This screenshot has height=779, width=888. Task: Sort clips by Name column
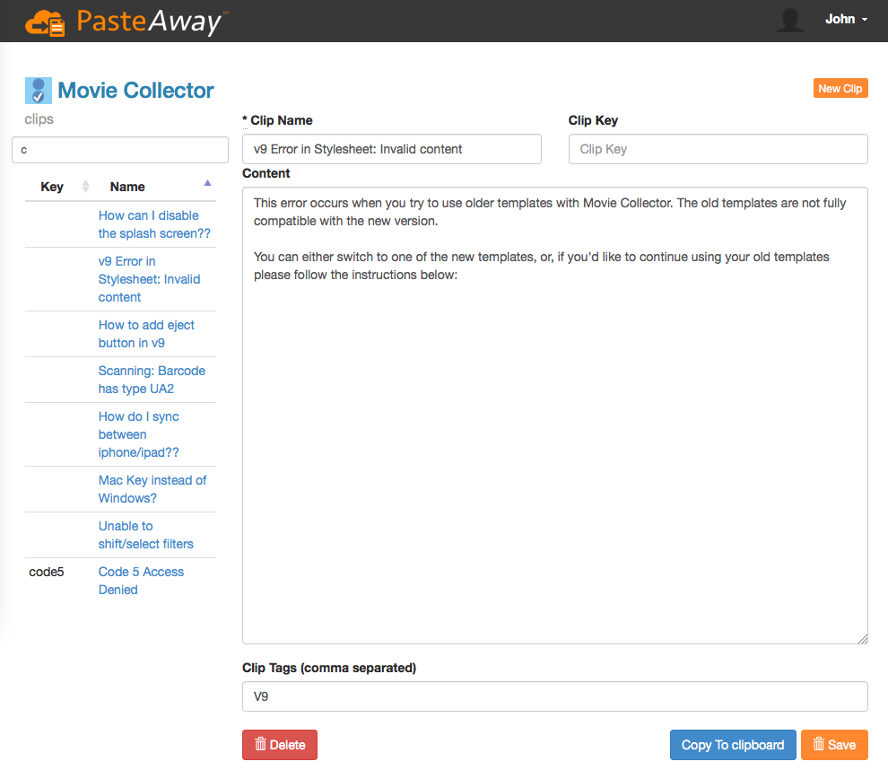(x=154, y=187)
